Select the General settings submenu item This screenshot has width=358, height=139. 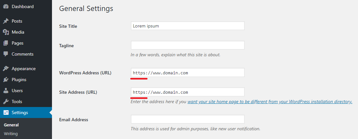point(11,125)
